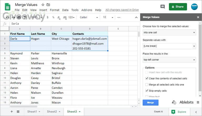This screenshot has width=202, height=116.
Task: Open the 'into one cell' merge dropdown
Action: point(169,32)
